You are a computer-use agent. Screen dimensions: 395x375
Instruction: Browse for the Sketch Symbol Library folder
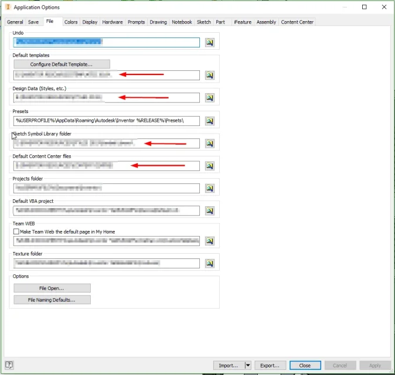pyautogui.click(x=210, y=144)
